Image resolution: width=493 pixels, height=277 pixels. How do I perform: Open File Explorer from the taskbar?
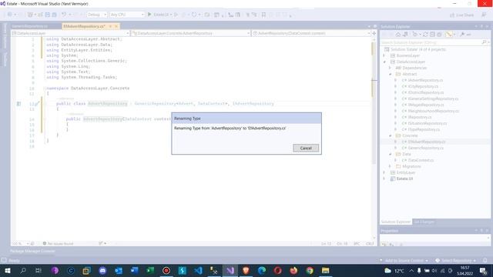tap(325, 270)
